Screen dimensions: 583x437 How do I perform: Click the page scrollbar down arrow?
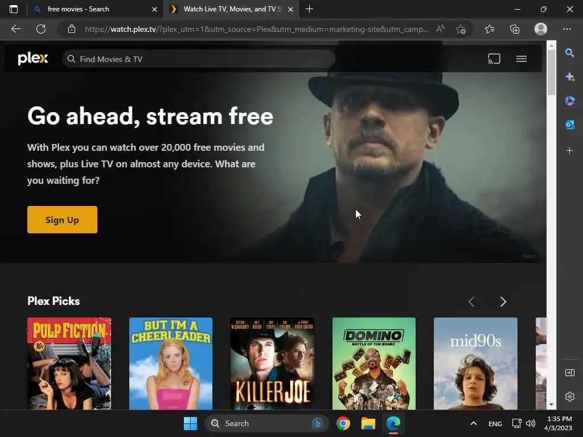pyautogui.click(x=551, y=405)
